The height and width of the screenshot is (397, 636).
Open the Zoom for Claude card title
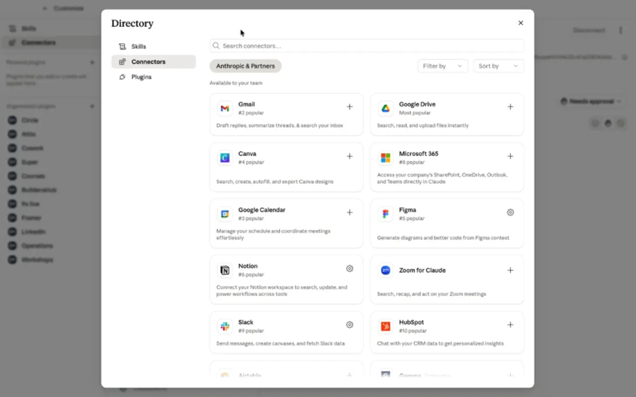tap(422, 270)
